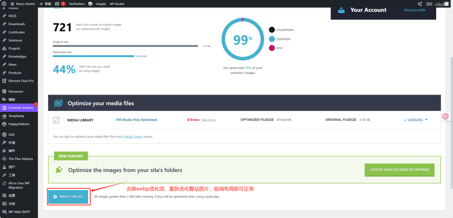Click the green plug New Feature icon

[59, 170]
